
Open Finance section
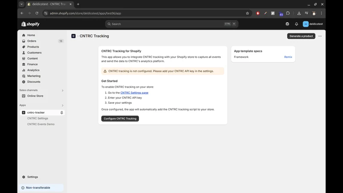(33, 64)
